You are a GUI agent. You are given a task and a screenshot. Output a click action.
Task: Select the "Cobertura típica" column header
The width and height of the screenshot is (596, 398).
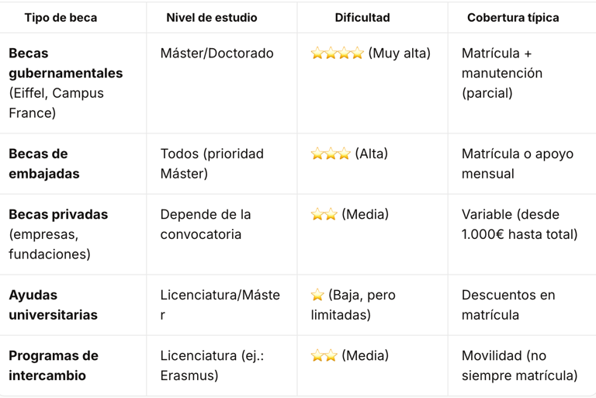[x=513, y=17]
